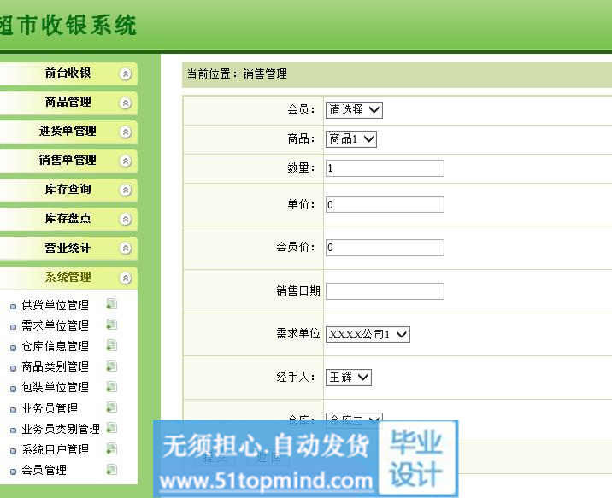
Task: Click the page icon beside 供货单位管理
Action: 112,304
